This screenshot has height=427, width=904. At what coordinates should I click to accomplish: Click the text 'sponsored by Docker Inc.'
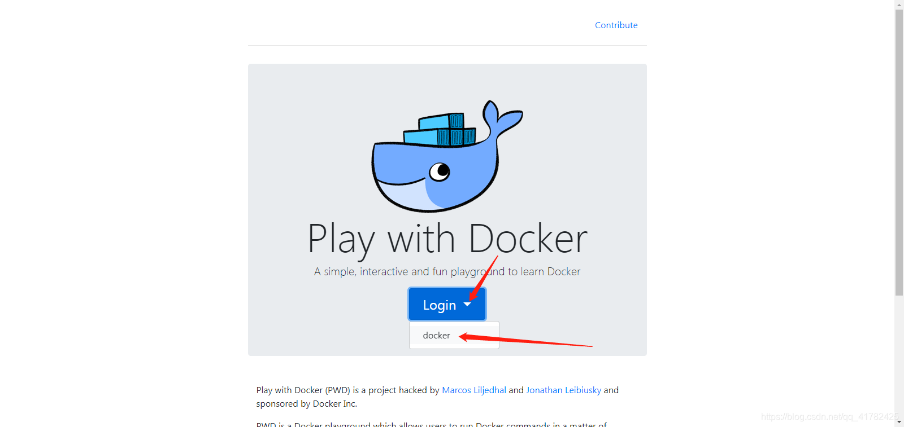click(x=307, y=404)
